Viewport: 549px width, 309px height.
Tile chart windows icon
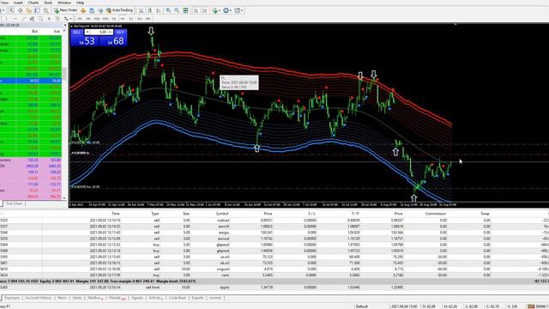click(185, 10)
